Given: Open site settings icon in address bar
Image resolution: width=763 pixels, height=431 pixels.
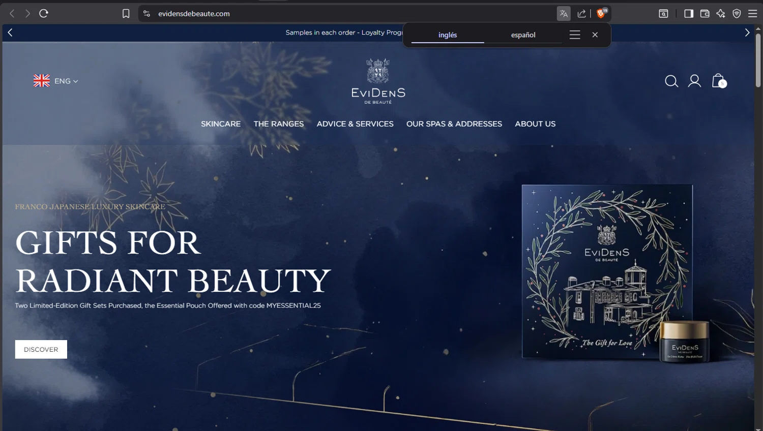Looking at the screenshot, I should pyautogui.click(x=146, y=14).
